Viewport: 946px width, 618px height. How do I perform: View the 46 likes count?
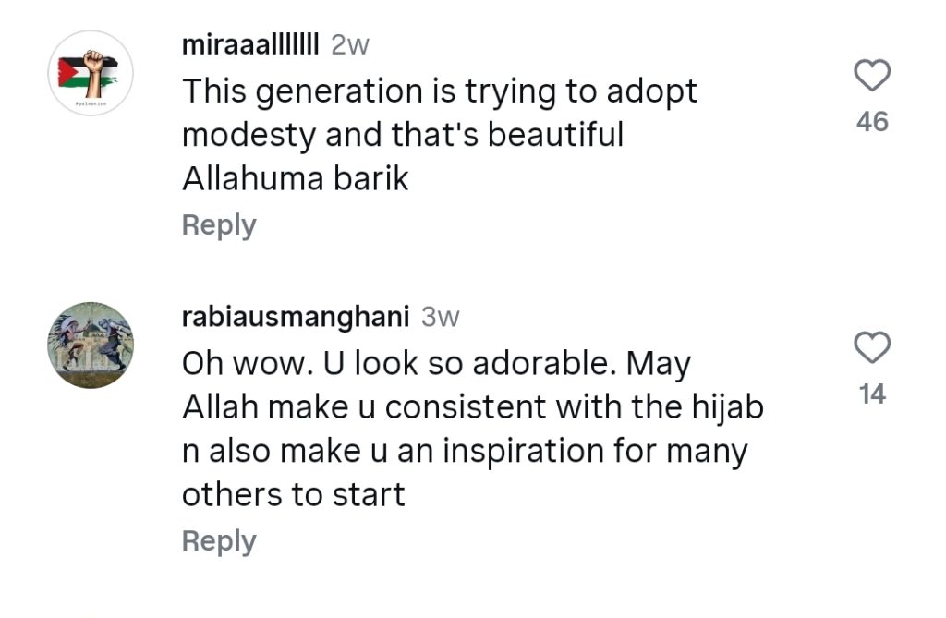pos(872,121)
